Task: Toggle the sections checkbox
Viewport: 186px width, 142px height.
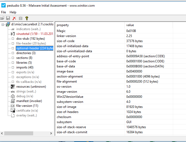Action: [13, 58]
